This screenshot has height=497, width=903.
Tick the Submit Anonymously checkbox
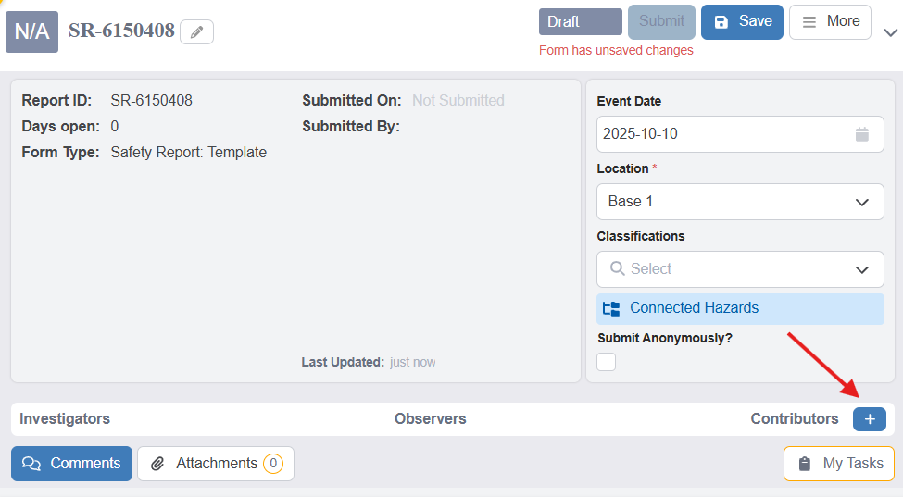[x=607, y=362]
